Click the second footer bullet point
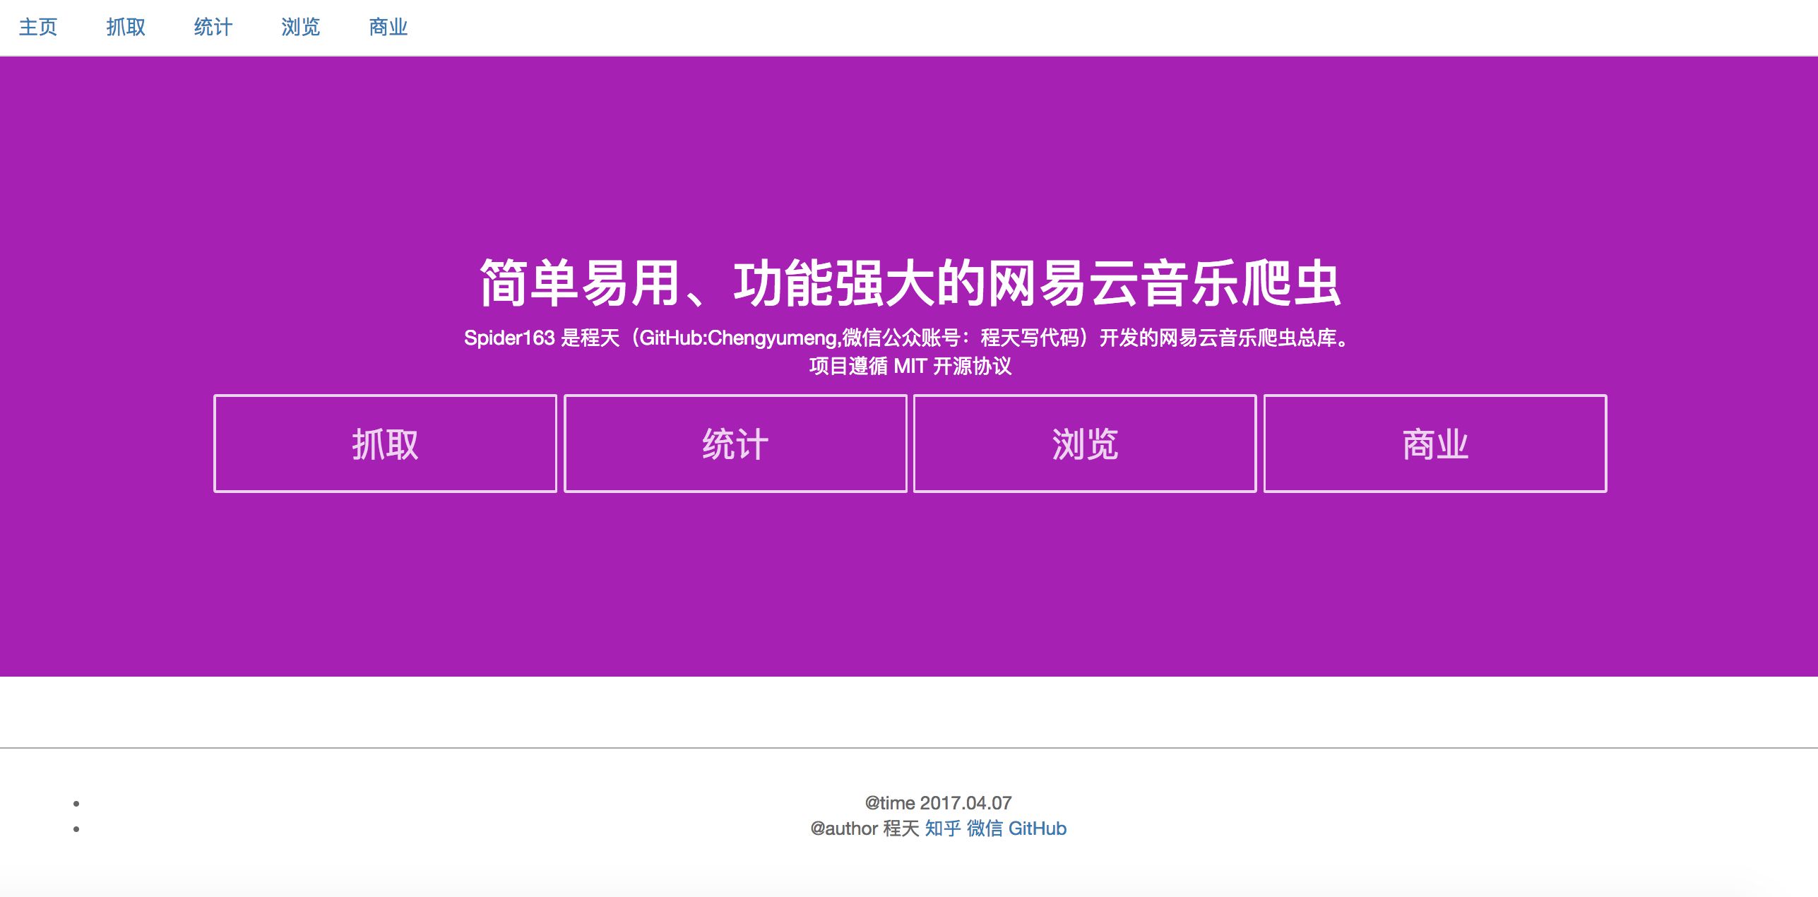1818x897 pixels. [76, 829]
